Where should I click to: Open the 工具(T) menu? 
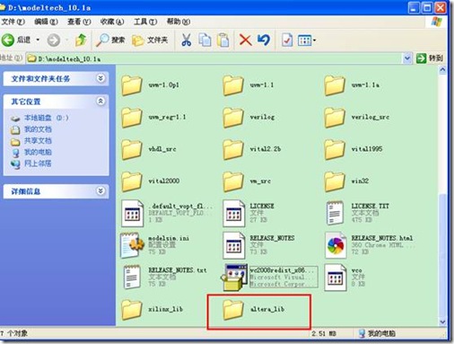(145, 22)
